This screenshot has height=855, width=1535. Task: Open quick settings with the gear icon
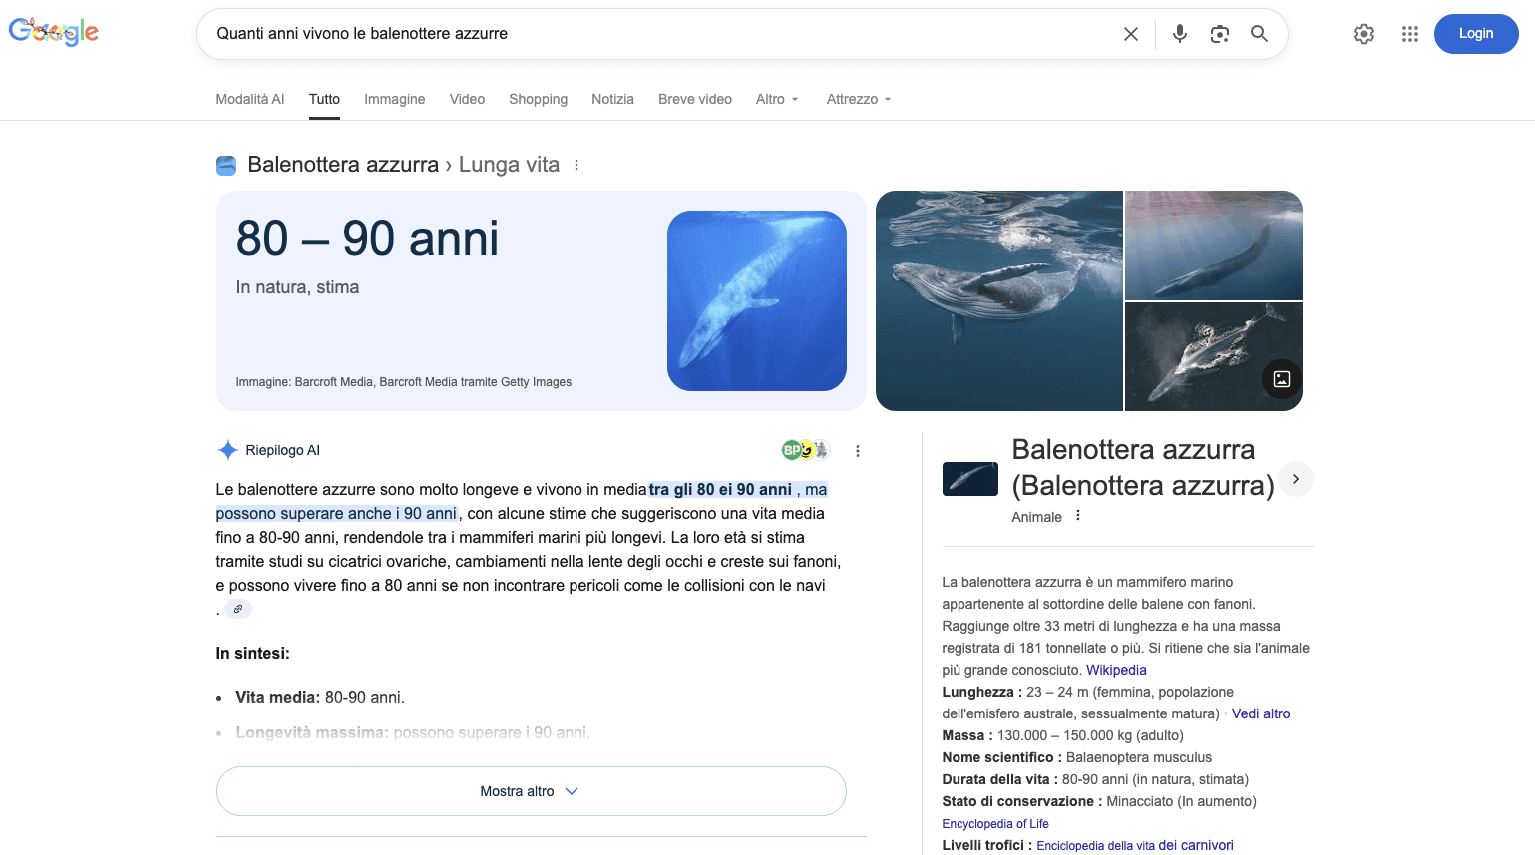pyautogui.click(x=1363, y=33)
